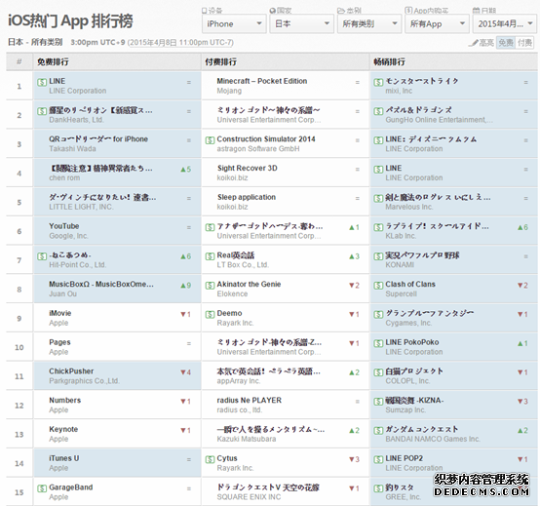Click in-app purchase icon beside 実況パワフルプロ野球
The width and height of the screenshot is (540, 506).
pyautogui.click(x=378, y=256)
